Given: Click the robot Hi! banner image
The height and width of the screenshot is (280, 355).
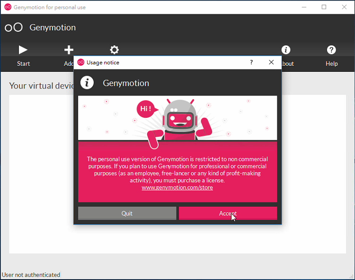Looking at the screenshot, I should 177,118.
